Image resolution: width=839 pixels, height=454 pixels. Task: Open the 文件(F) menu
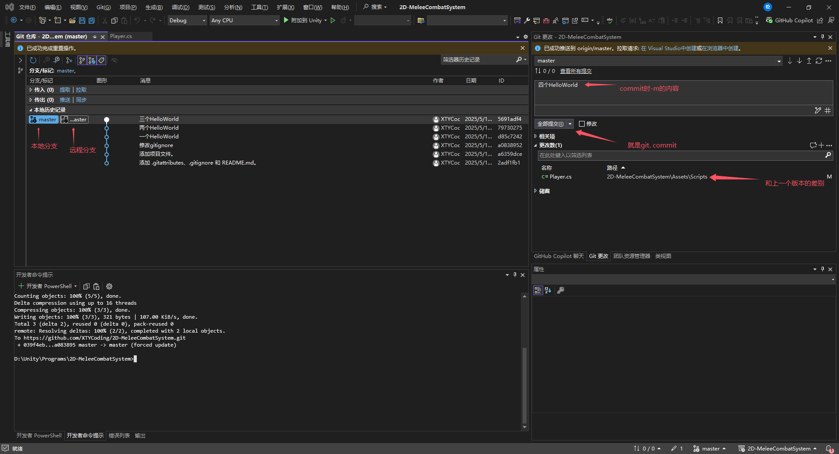pyautogui.click(x=27, y=7)
